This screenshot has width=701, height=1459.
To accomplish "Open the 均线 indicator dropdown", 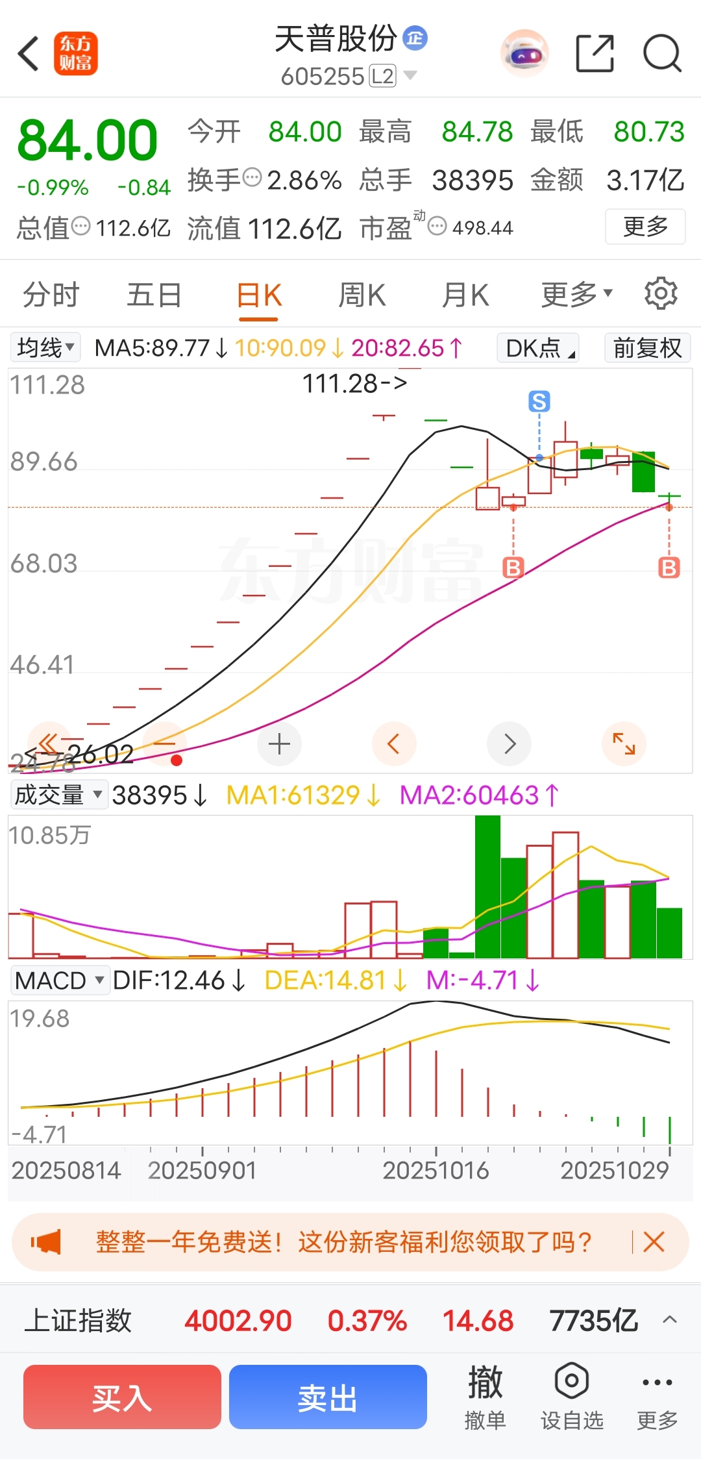I will point(45,347).
